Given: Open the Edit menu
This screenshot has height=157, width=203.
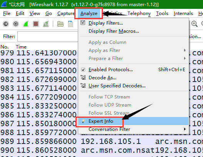Looking at the screenshot, I should (x=20, y=13).
